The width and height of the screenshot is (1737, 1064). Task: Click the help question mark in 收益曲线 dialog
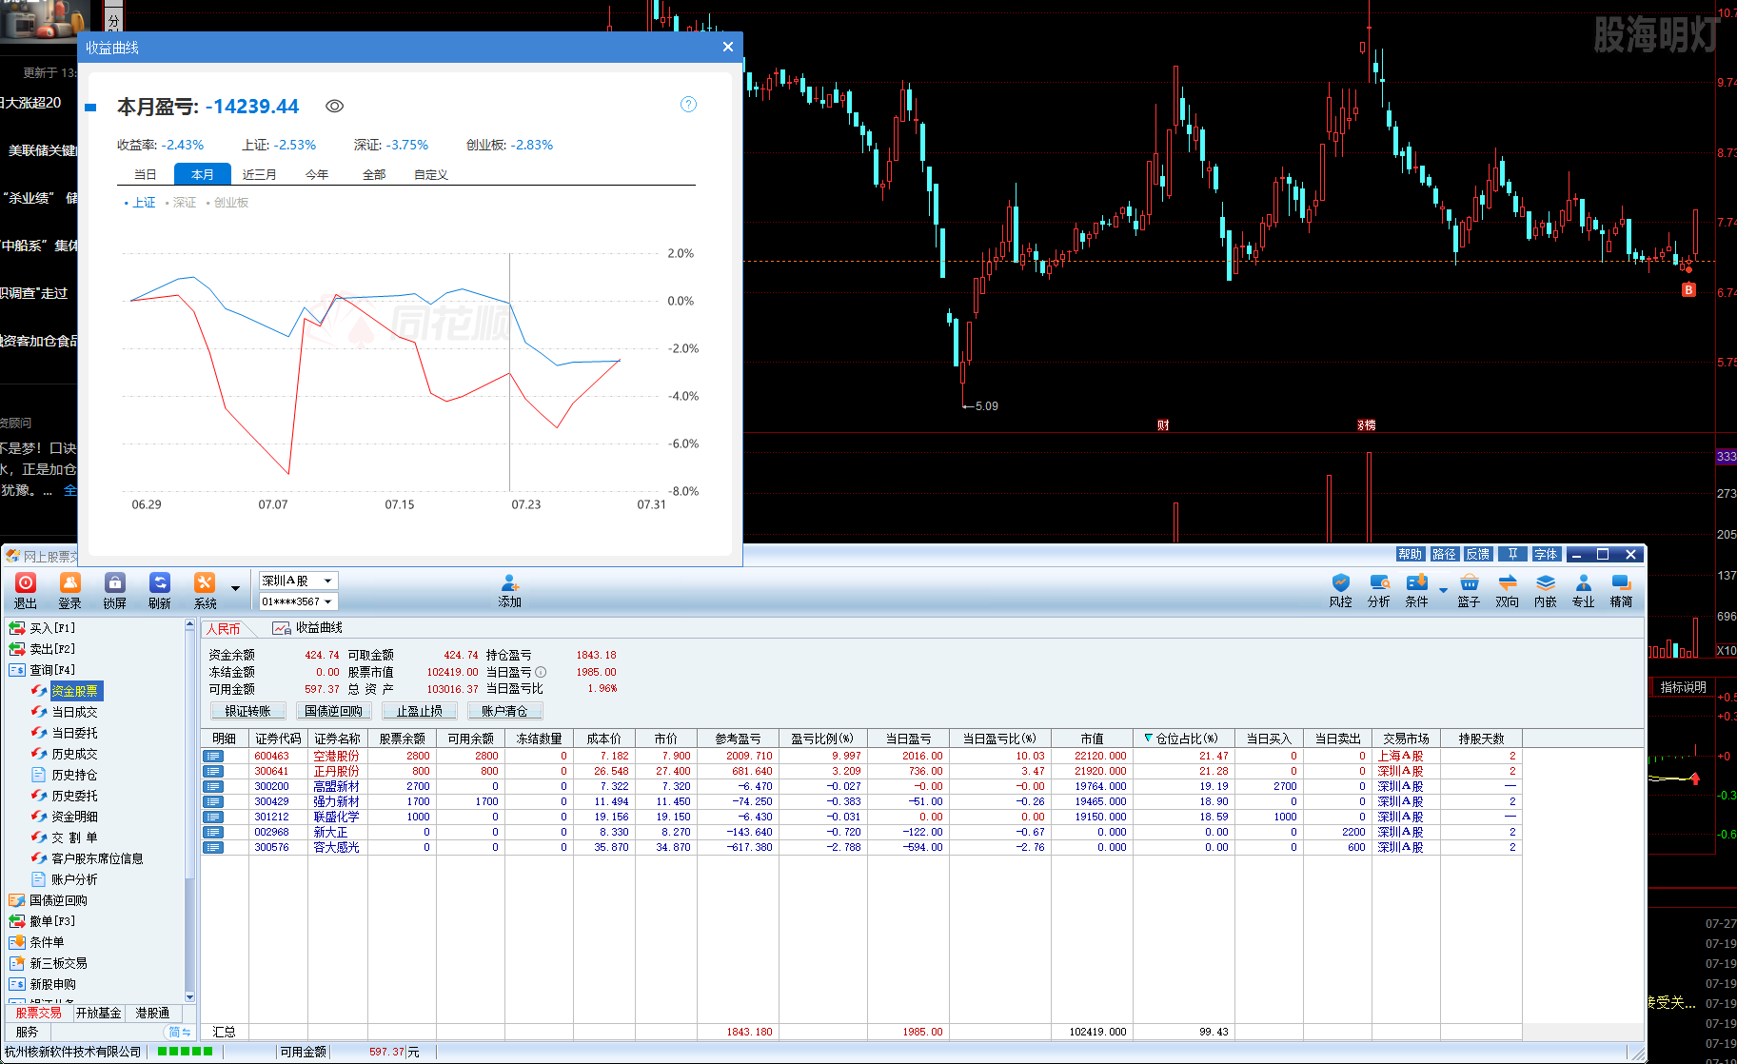[x=689, y=105]
